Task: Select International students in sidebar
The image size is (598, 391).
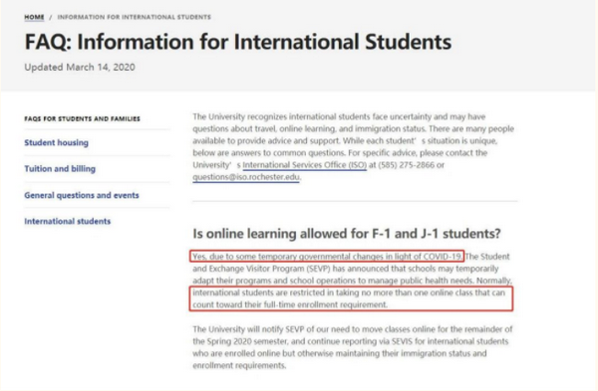Action: tap(68, 221)
